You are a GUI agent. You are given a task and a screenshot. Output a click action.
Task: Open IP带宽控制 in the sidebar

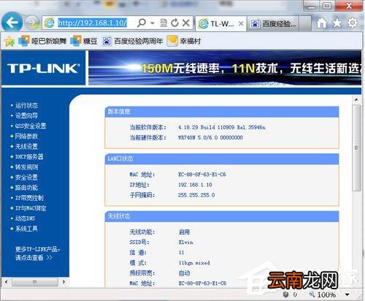pyautogui.click(x=29, y=198)
